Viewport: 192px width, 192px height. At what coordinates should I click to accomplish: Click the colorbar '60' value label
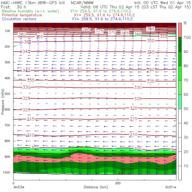(x=186, y=94)
